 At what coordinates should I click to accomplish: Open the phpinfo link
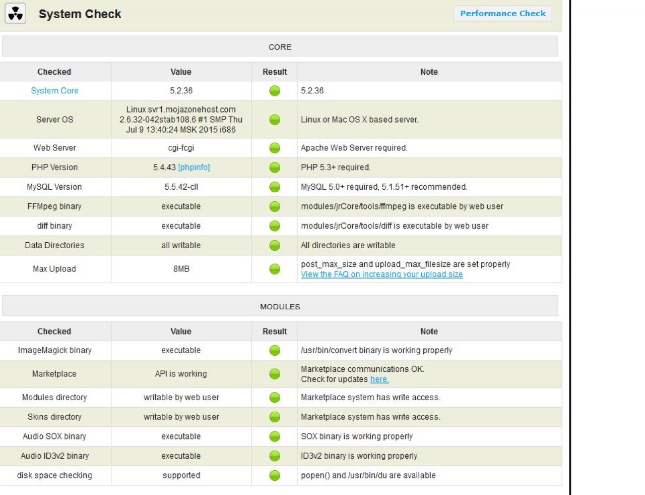tap(193, 168)
